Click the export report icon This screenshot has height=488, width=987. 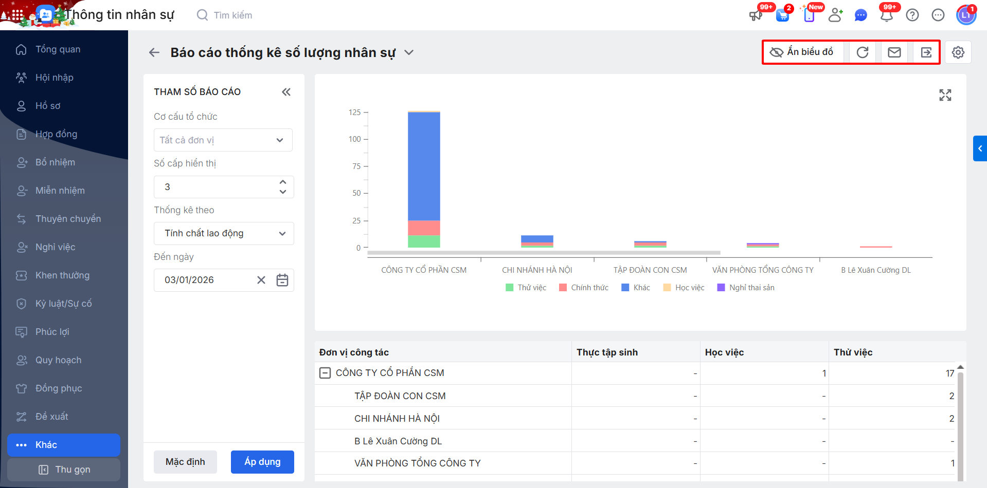[x=926, y=52]
